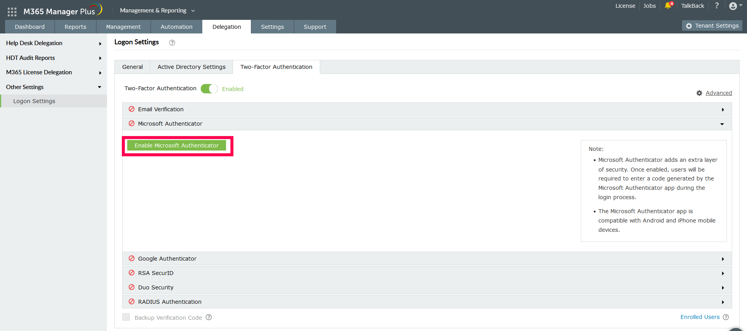
Task: Click Enable Microsoft Authenticator button
Action: (177, 145)
